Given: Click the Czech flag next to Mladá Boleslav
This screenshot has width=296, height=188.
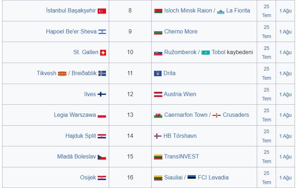Looking at the screenshot, I should coord(102,157).
